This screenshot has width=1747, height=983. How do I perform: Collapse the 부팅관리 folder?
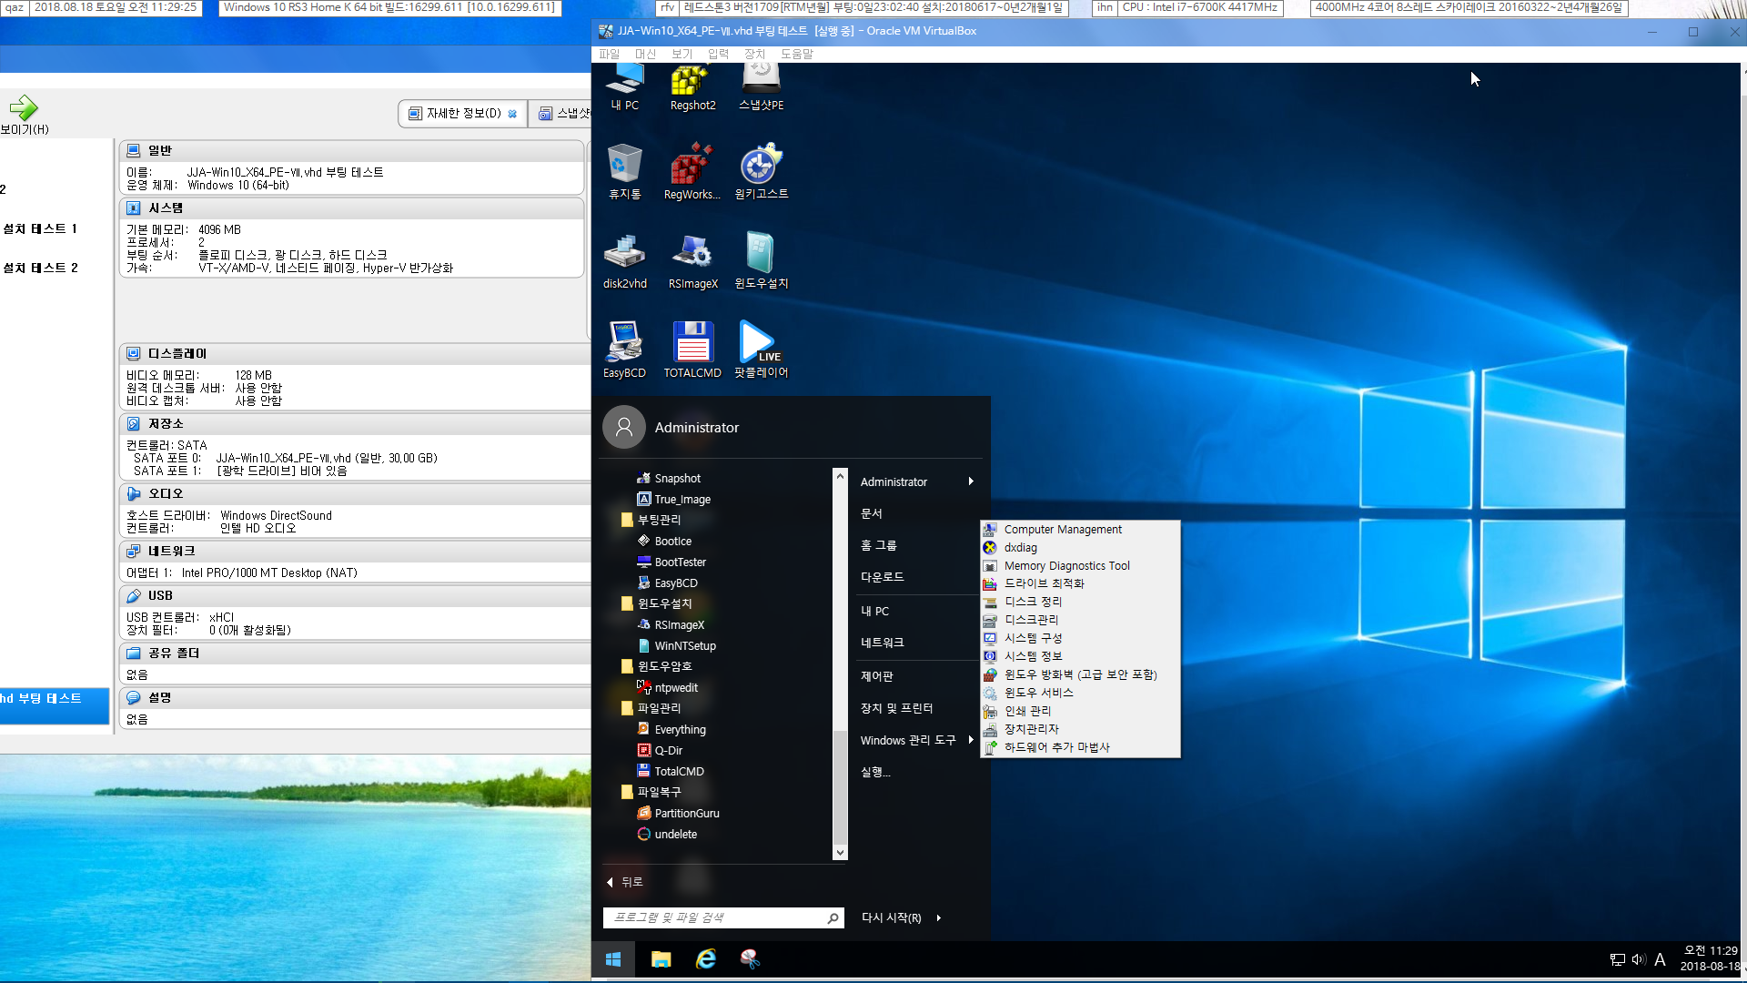(x=651, y=520)
